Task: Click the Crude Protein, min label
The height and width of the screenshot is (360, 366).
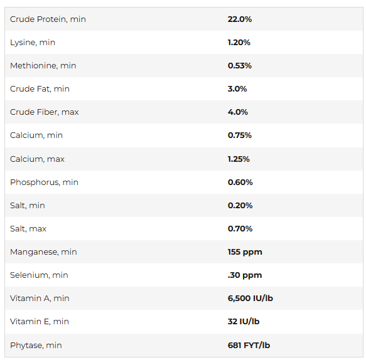Action: [48, 19]
